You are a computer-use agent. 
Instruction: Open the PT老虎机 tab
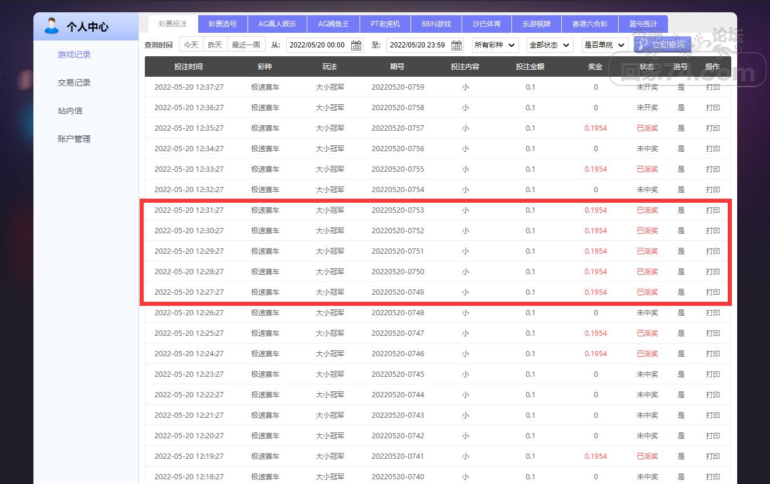click(x=385, y=24)
